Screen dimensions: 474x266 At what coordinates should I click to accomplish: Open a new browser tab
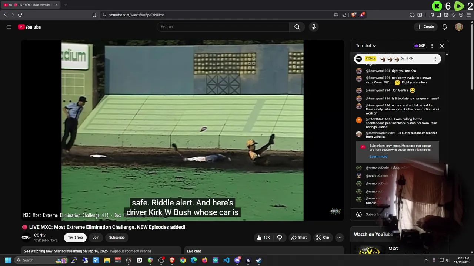tap(66, 5)
